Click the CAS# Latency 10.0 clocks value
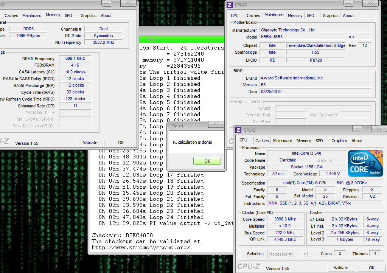 (75, 72)
